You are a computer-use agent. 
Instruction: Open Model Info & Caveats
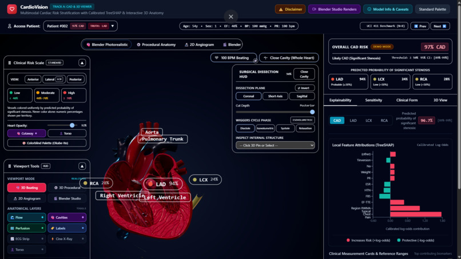click(x=388, y=9)
